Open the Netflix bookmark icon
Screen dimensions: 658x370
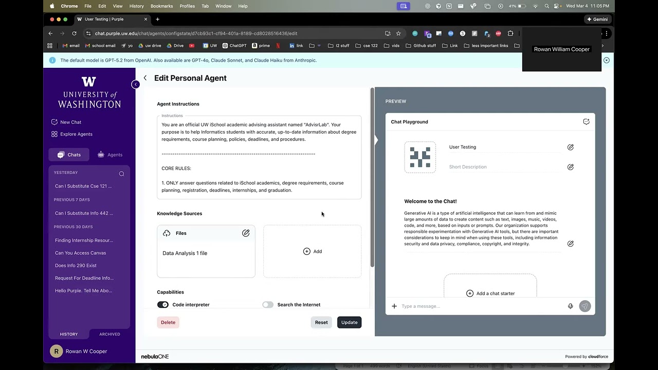278,46
